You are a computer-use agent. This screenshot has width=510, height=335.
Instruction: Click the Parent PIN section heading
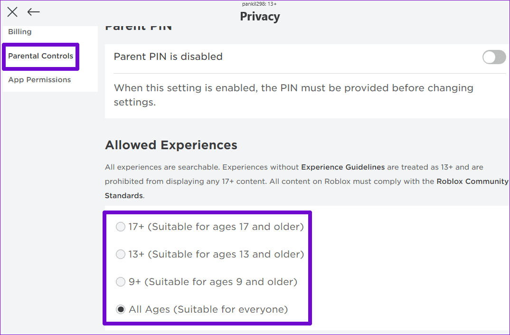click(x=138, y=26)
